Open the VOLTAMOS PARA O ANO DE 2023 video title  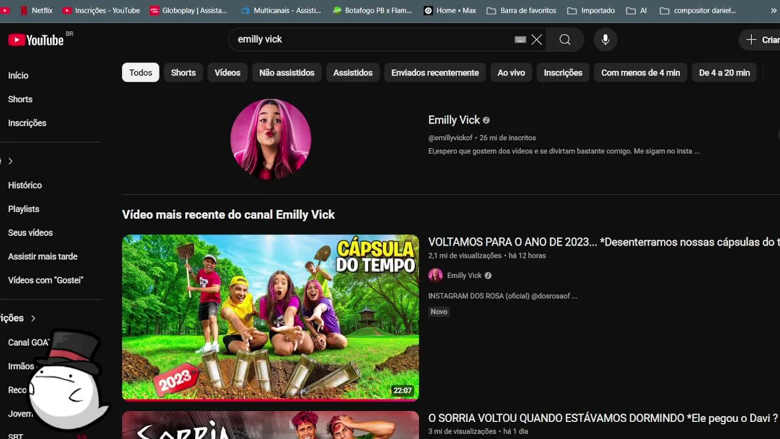click(x=603, y=242)
